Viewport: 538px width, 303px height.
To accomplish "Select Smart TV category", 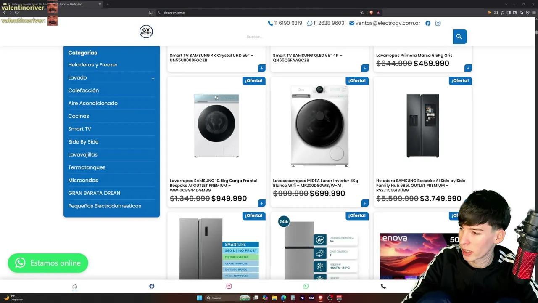I will click(x=79, y=129).
